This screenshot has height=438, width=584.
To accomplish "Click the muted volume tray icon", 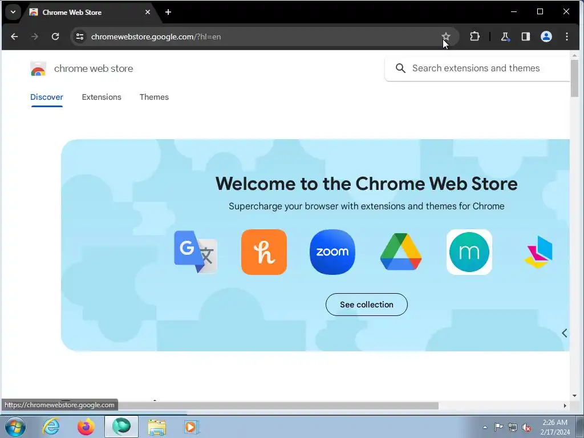I will [x=526, y=427].
